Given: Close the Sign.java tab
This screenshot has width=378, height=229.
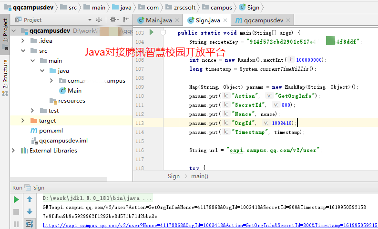Looking at the screenshot, I should point(225,20).
